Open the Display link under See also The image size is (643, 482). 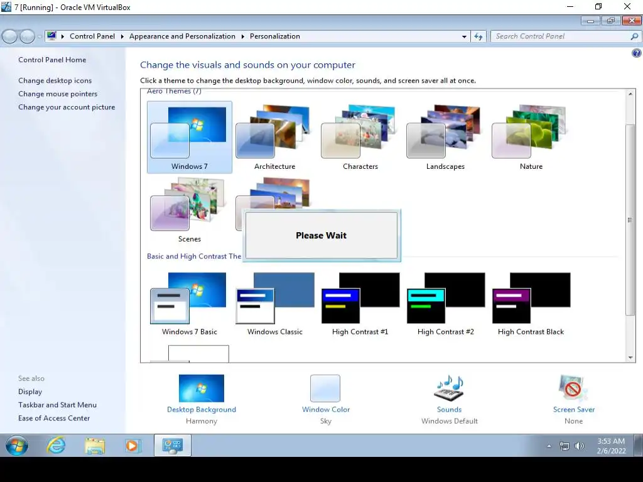[x=30, y=392]
